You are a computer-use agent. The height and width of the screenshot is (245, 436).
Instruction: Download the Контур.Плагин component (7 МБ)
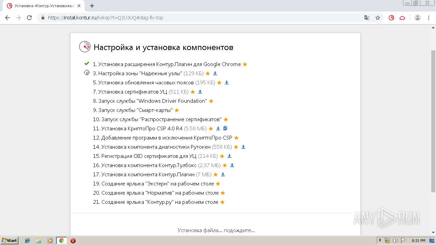[223, 174]
